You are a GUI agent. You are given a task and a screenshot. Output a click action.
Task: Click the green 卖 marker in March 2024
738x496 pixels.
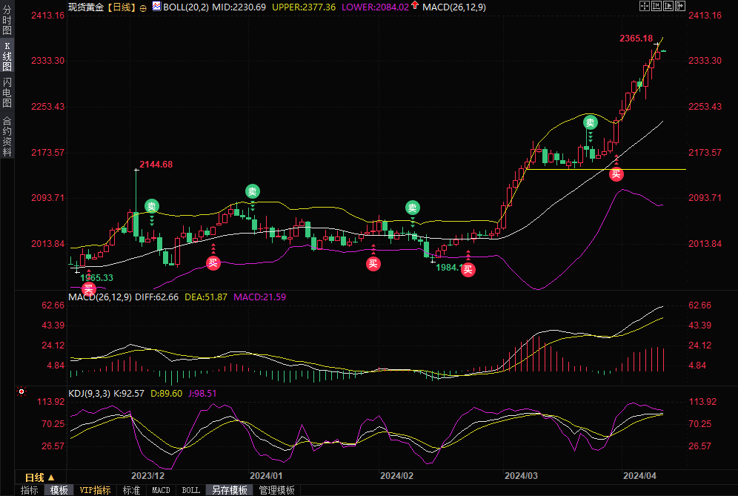point(590,122)
